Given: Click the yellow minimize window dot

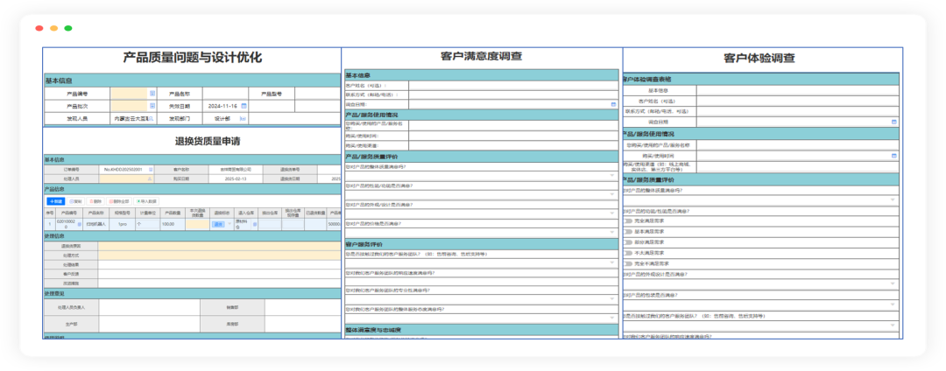Looking at the screenshot, I should pos(53,28).
